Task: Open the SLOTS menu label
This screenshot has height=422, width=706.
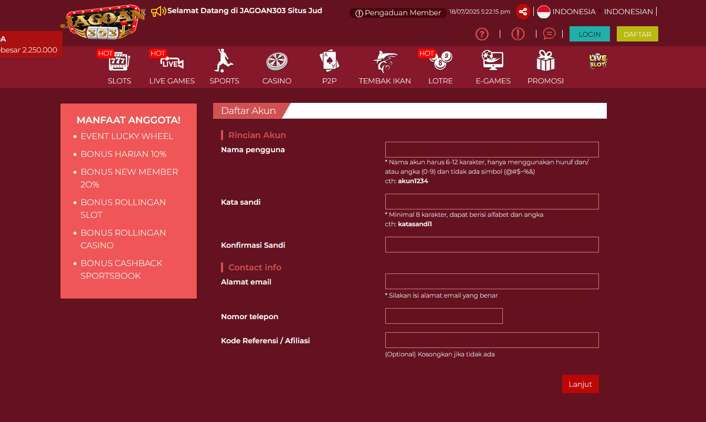Action: coord(120,81)
